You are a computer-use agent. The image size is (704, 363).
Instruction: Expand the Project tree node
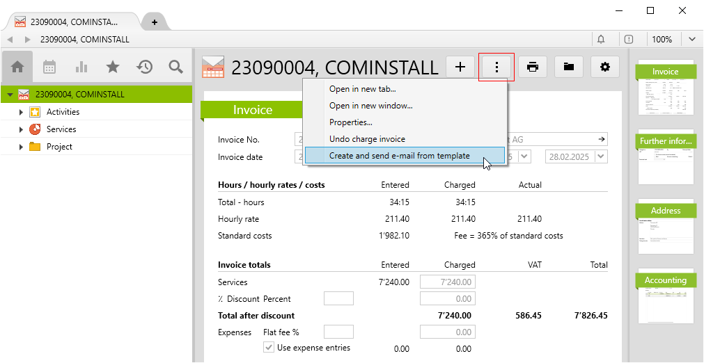[21, 147]
